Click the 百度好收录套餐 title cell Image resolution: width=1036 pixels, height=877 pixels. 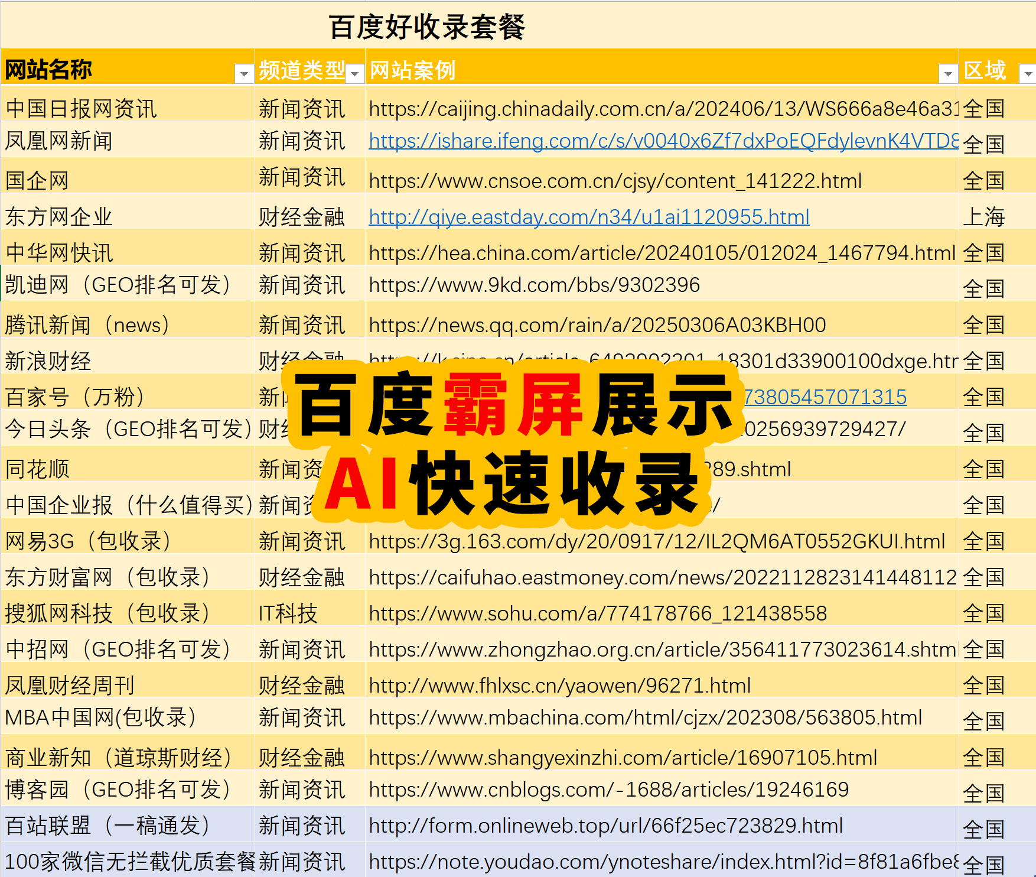pos(426,27)
